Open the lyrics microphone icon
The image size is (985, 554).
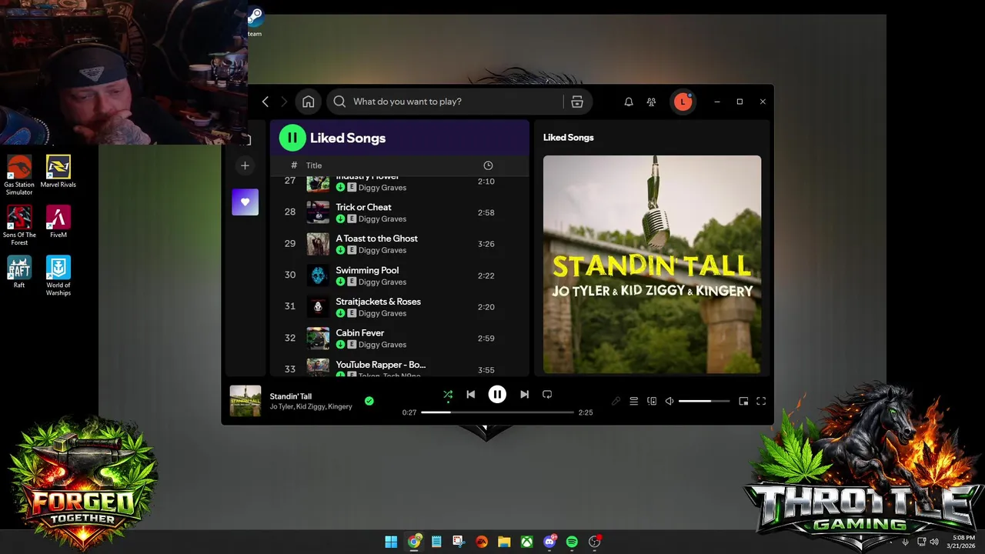tap(616, 401)
